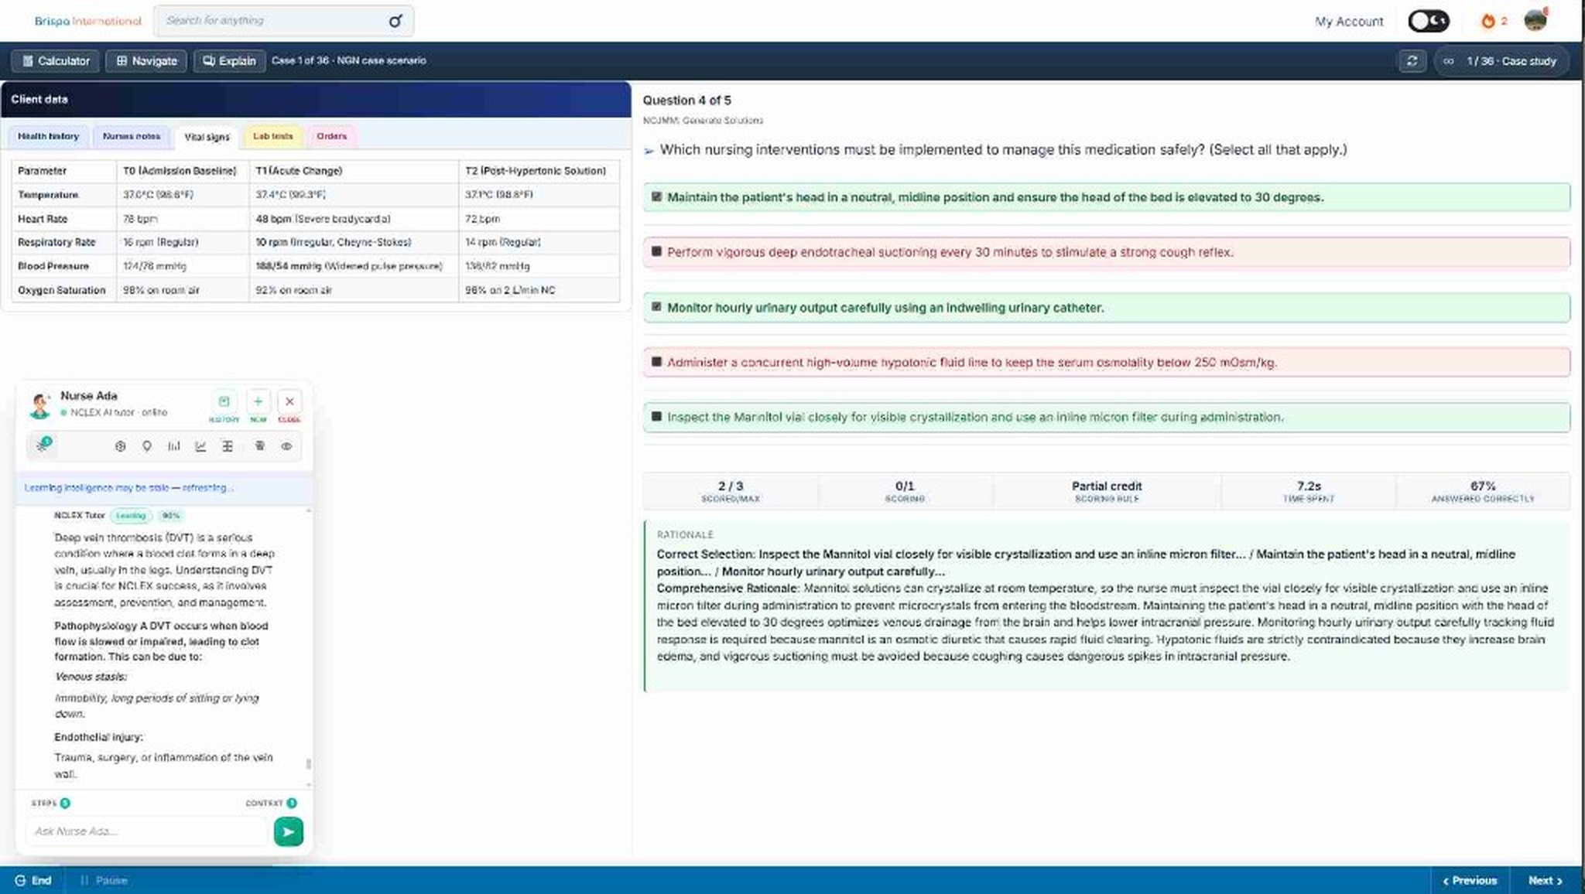Click the trash delete icon in Ada toolbar
Screen dimensions: 1585x894
click(260, 446)
